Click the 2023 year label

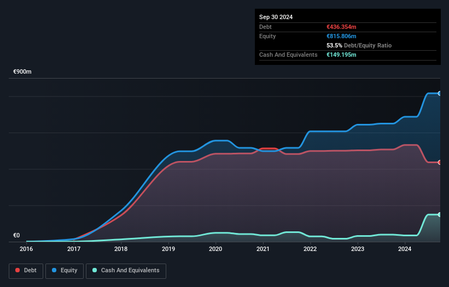point(358,249)
